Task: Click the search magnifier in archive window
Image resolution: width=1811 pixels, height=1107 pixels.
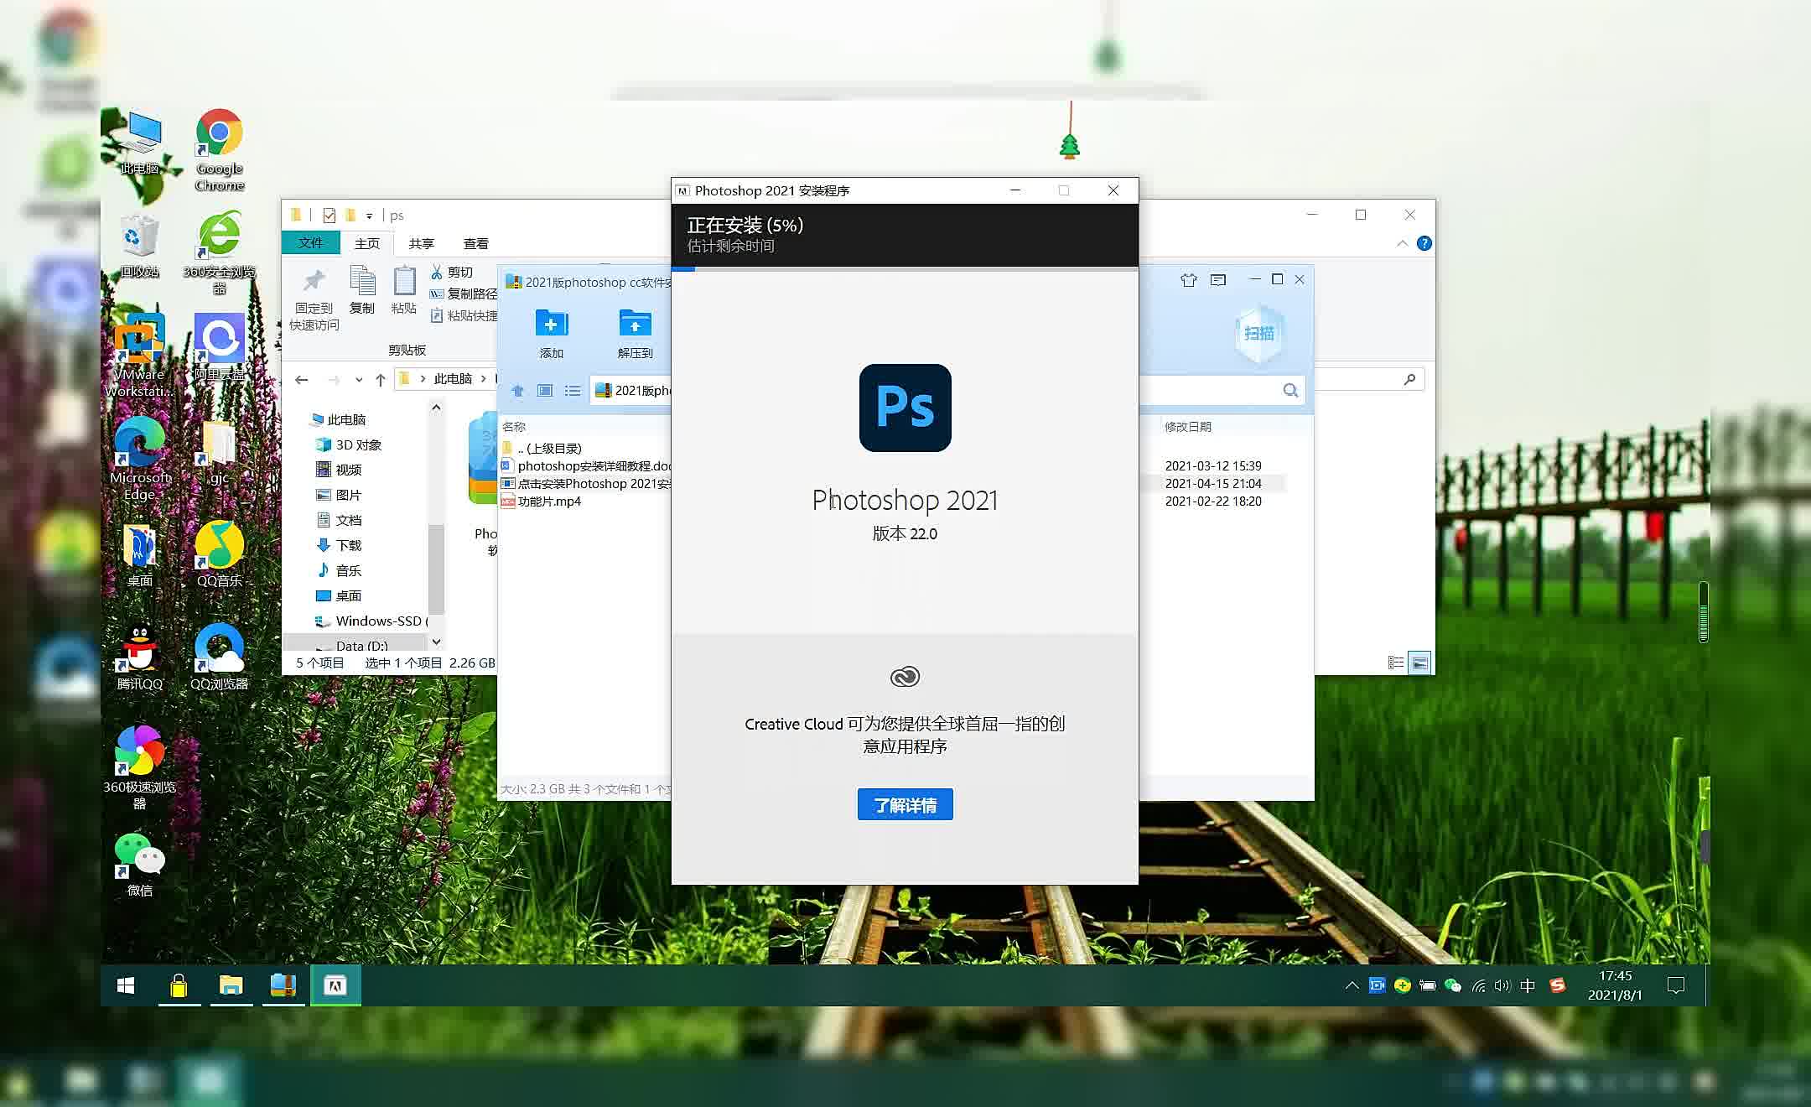Action: click(x=1290, y=390)
